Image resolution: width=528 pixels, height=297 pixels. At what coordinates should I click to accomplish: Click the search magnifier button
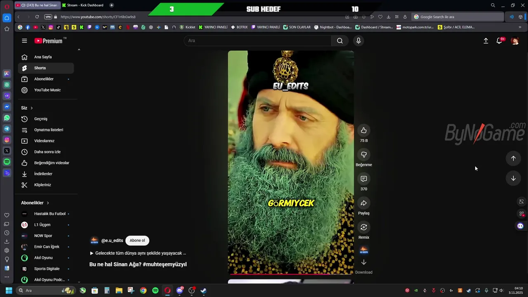339,40
